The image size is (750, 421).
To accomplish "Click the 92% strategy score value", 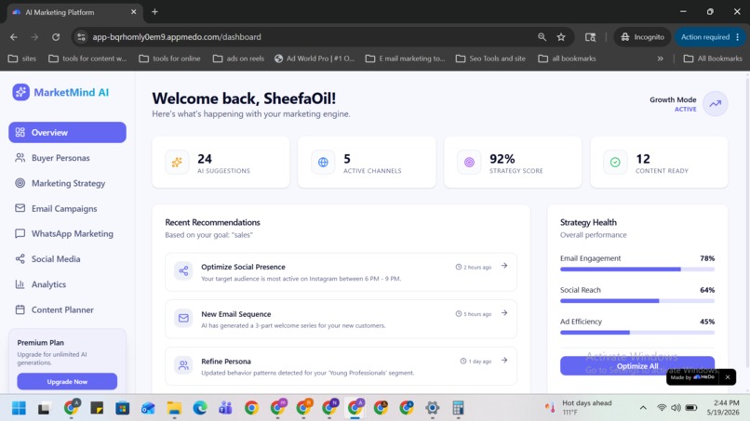I will tap(502, 159).
